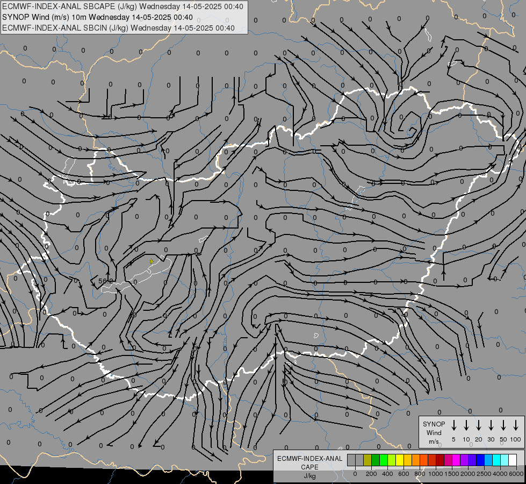Image resolution: width=526 pixels, height=484 pixels.
Task: Select the bright green CAPE swatch
Action: (384, 460)
